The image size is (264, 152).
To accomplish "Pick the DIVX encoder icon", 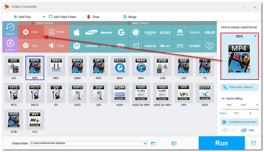I will point(205,93).
